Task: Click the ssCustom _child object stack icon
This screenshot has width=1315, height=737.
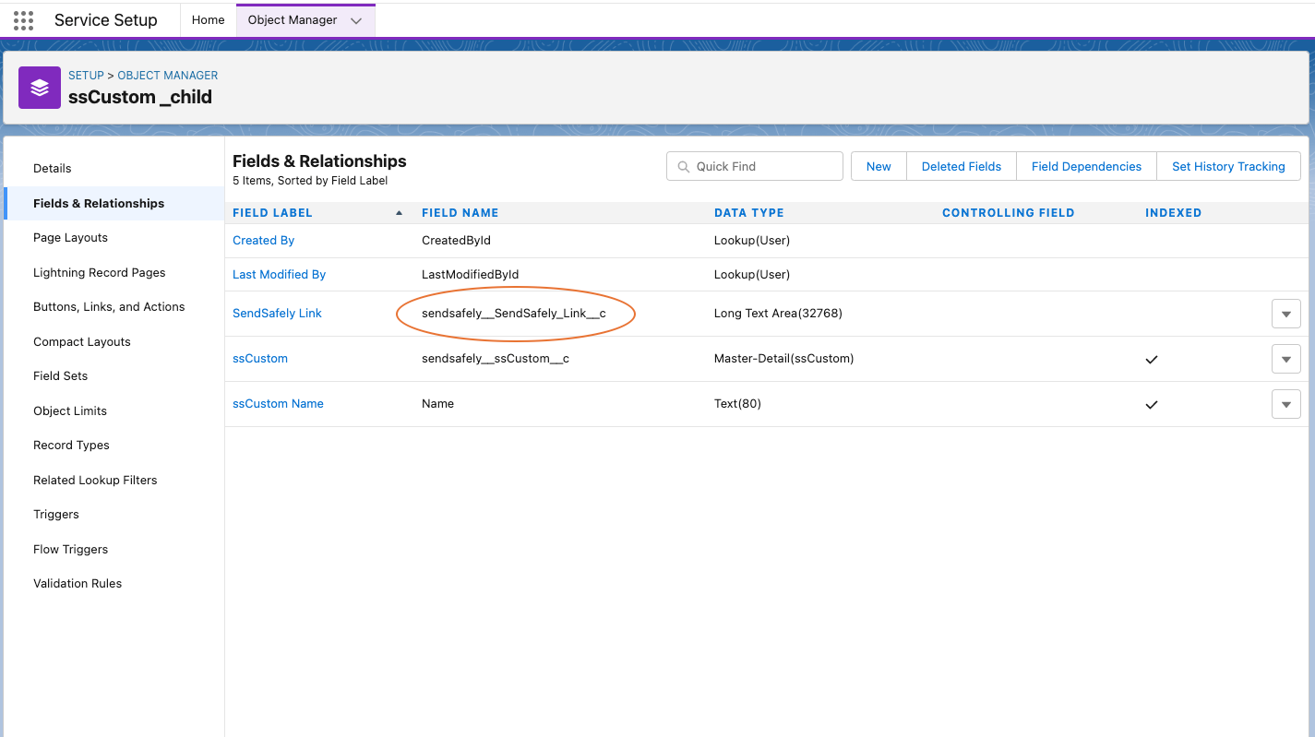Action: click(x=40, y=88)
